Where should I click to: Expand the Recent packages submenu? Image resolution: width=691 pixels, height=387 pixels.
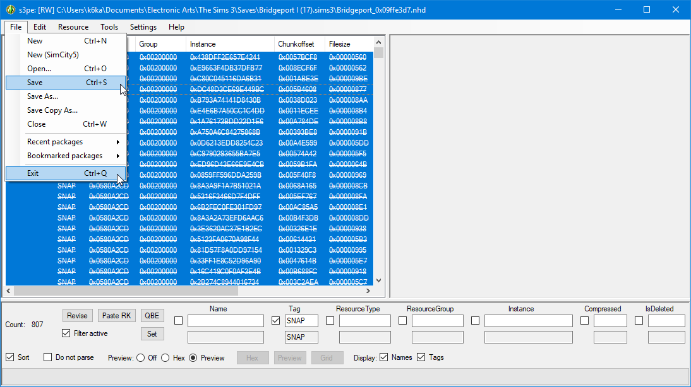click(66, 142)
